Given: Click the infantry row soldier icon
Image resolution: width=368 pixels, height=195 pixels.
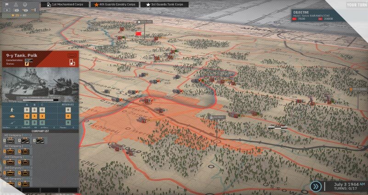Looking at the screenshot, I should [x=12, y=110].
